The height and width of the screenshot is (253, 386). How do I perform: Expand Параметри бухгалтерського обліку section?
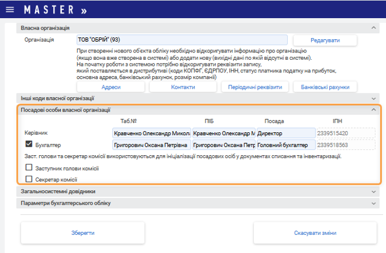(x=374, y=203)
